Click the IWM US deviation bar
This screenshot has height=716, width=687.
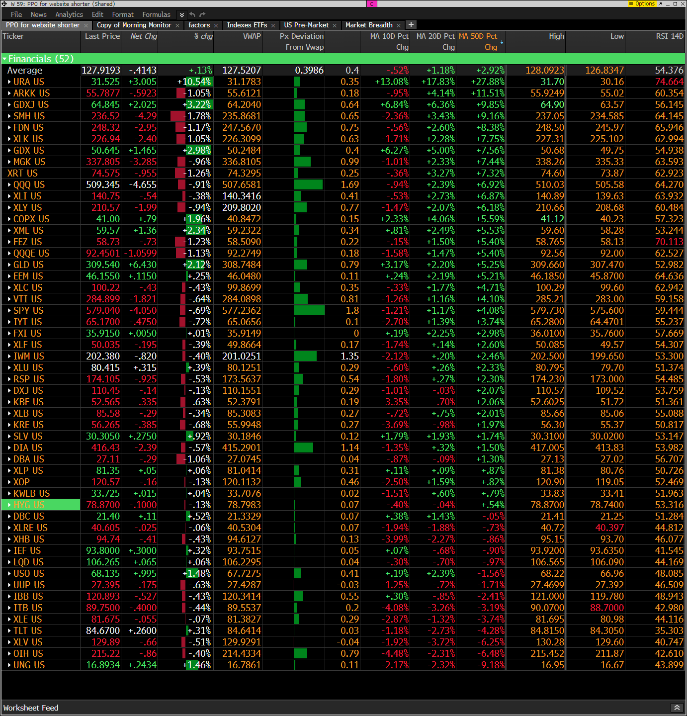coord(305,356)
